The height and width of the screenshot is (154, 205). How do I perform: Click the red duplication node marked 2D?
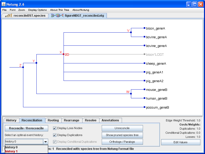64,54
